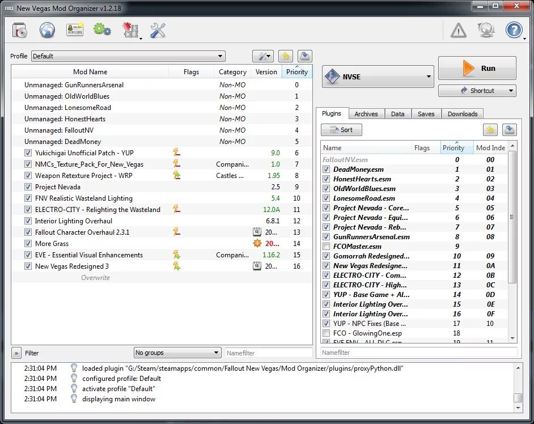Viewport: 534px width, 424px height.
Task: Sort mods by the Priority column header
Action: click(x=297, y=72)
